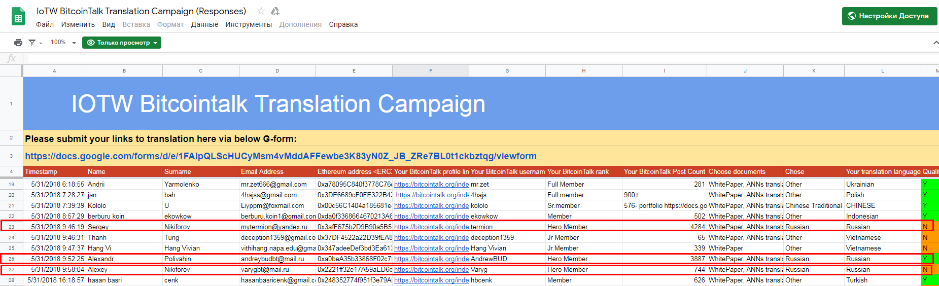939x286 pixels.
Task: Select row 19 header
Action: tap(11, 184)
